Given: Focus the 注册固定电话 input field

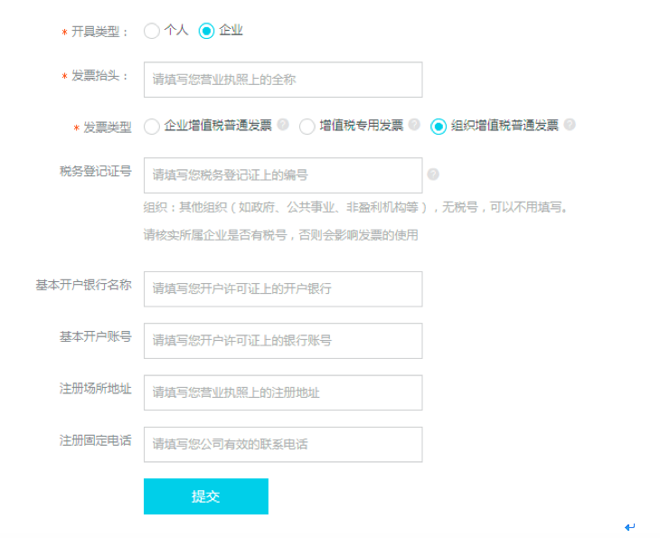Looking at the screenshot, I should point(282,445).
